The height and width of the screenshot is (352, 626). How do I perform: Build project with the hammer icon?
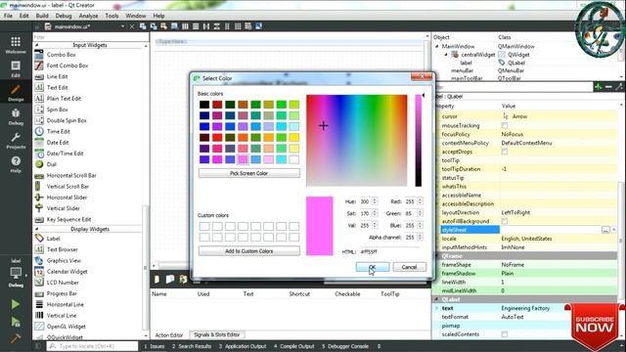(16, 338)
